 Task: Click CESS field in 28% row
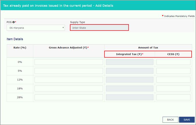pyautogui.click(x=173, y=97)
